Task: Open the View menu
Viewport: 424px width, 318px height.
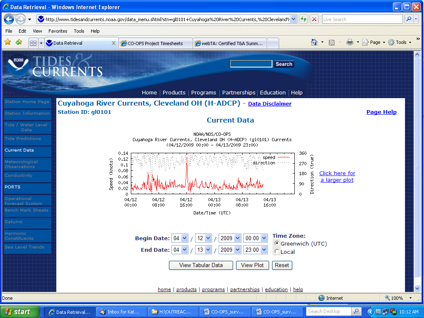Action: click(37, 31)
